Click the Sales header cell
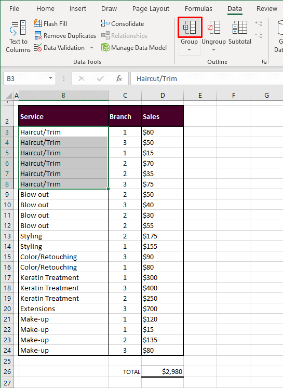 click(x=163, y=116)
